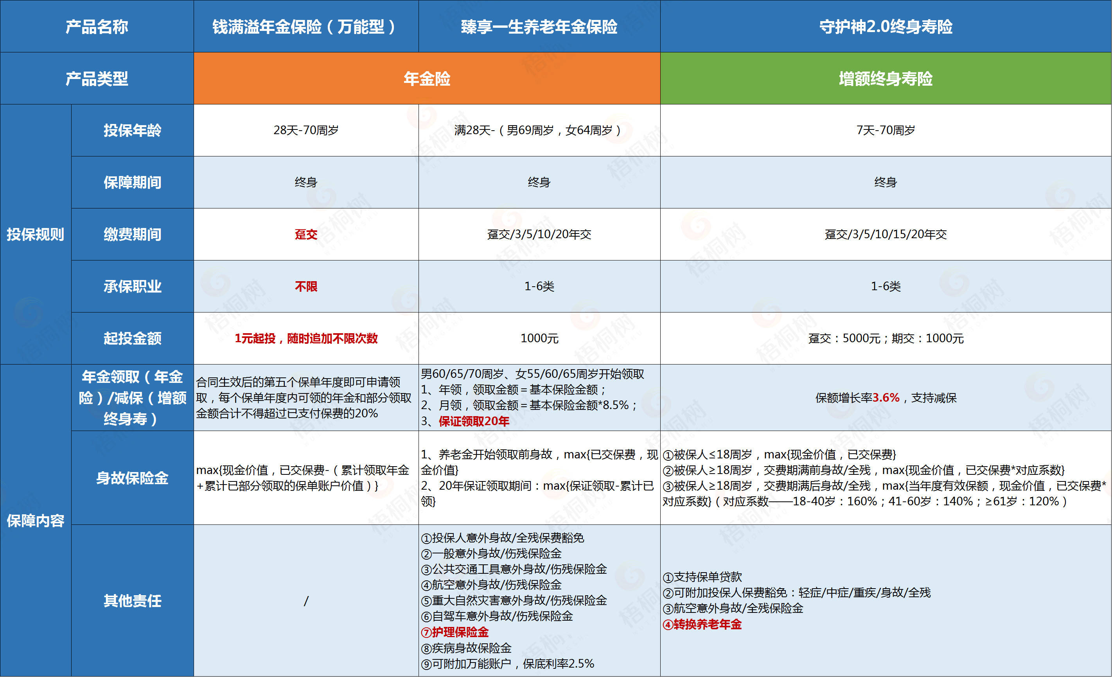Select '⑤重大自然灾害意外身故/伤残保险金' line

(x=514, y=601)
